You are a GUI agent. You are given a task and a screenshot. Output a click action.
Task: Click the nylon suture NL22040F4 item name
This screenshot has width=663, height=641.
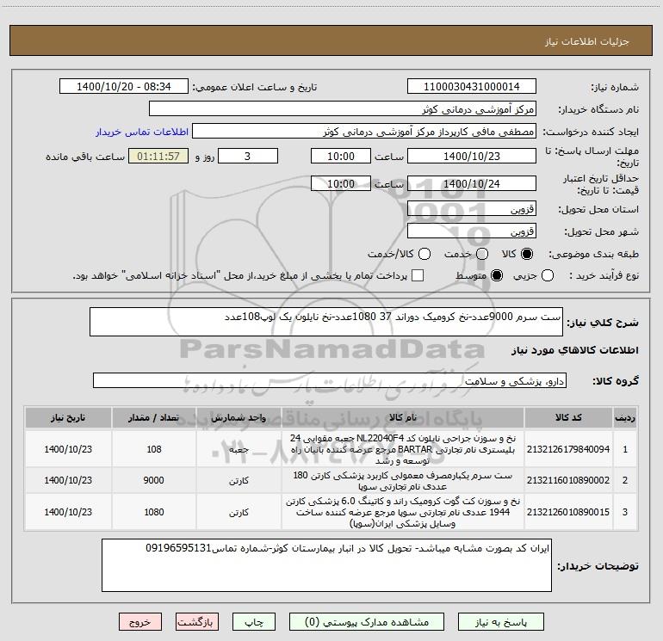[403, 449]
